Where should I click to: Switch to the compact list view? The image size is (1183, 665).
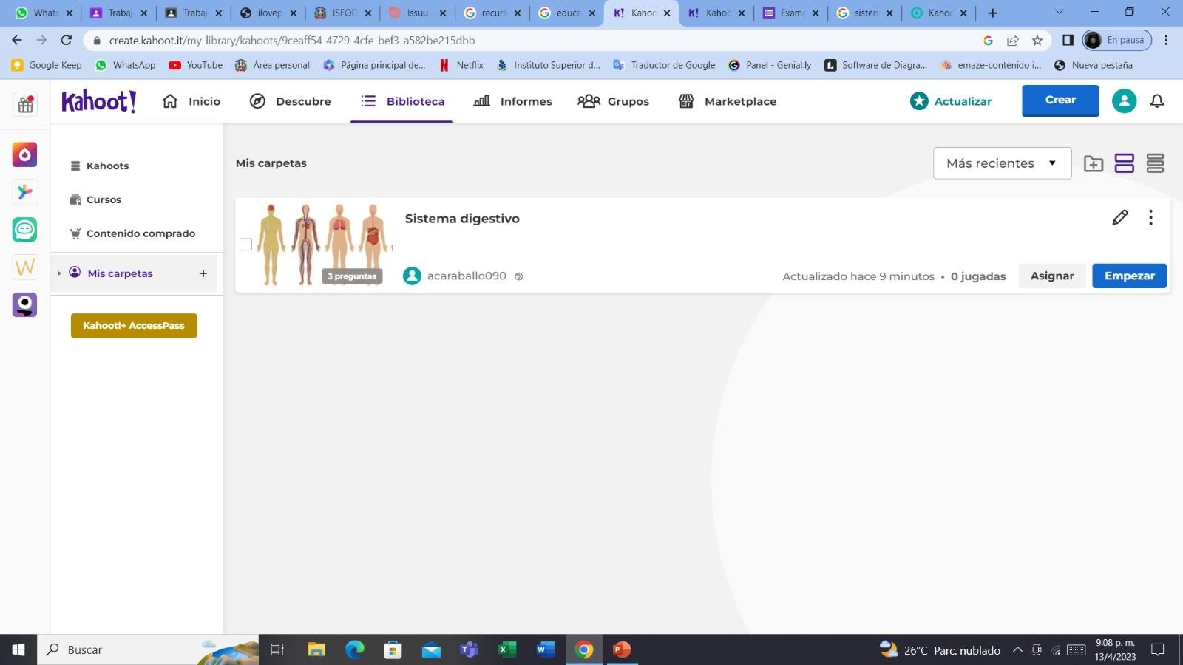pos(1155,163)
